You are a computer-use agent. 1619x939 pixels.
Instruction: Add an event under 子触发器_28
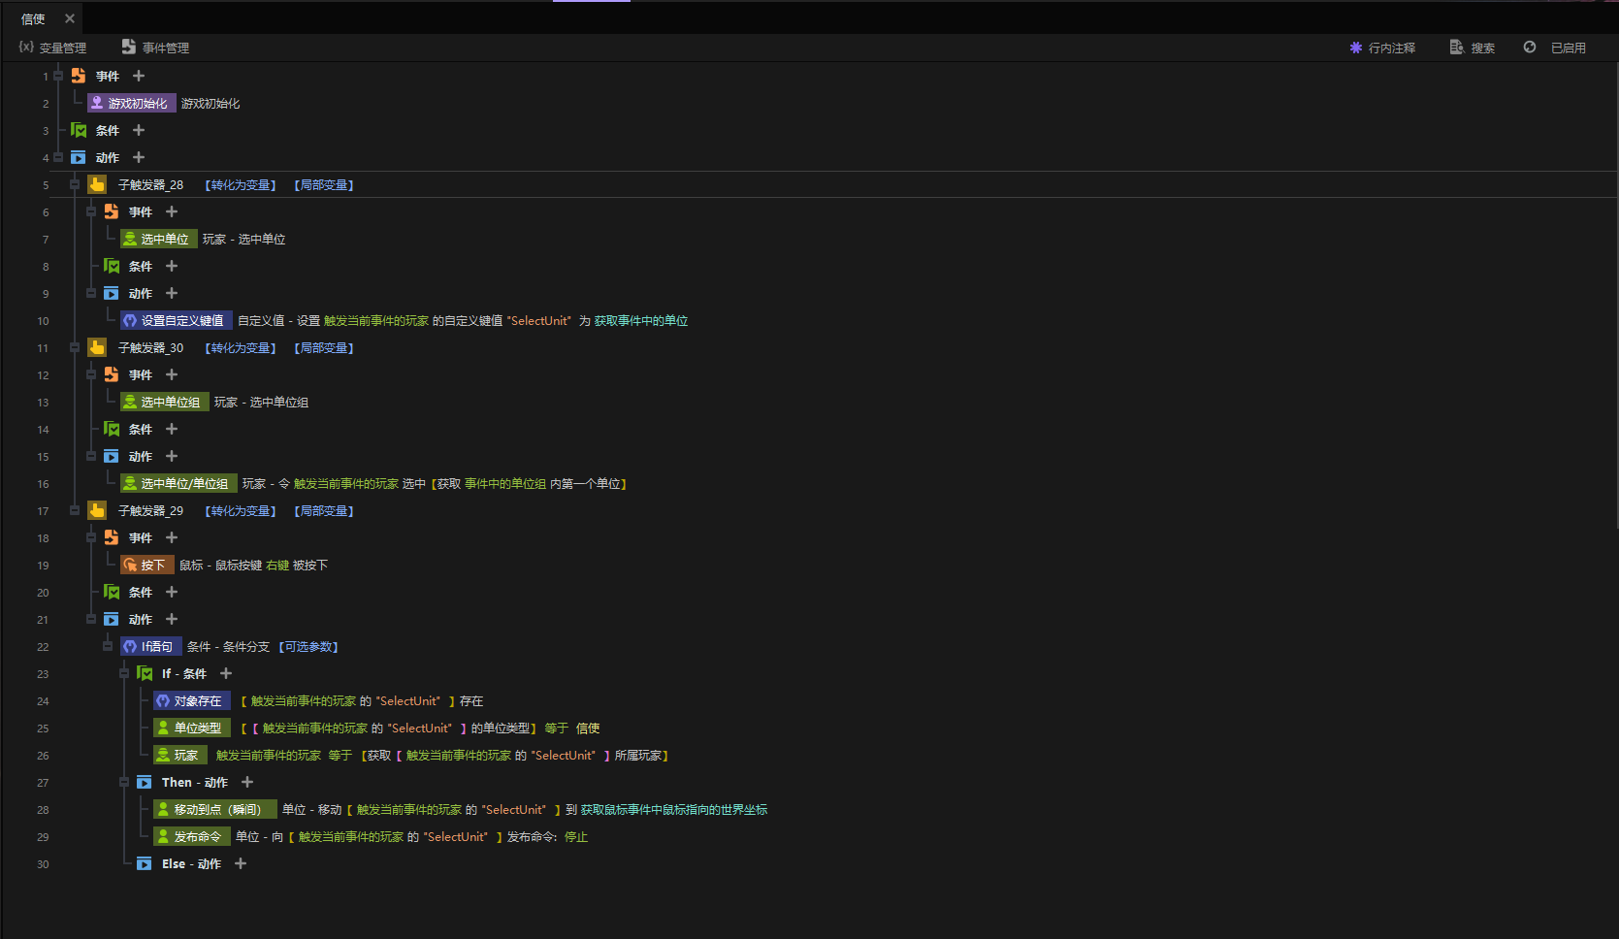click(x=172, y=211)
